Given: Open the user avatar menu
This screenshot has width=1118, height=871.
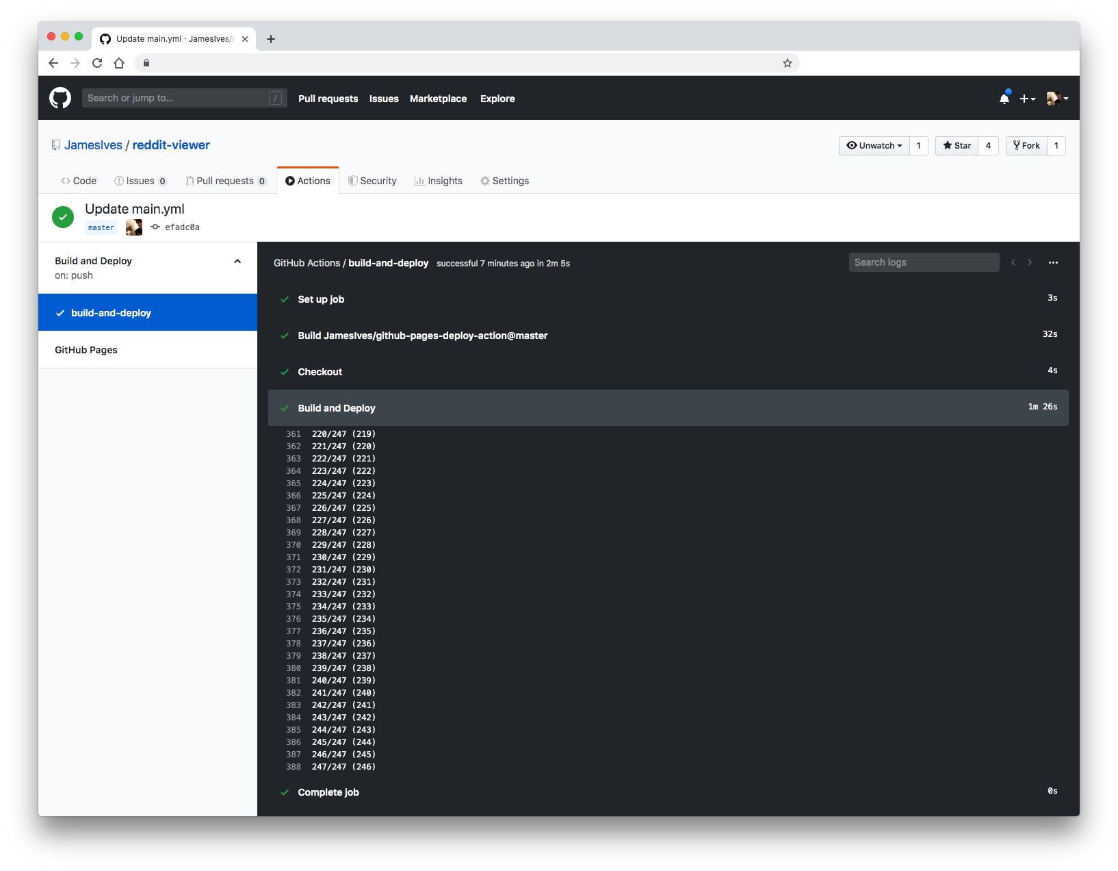Looking at the screenshot, I should 1057,99.
